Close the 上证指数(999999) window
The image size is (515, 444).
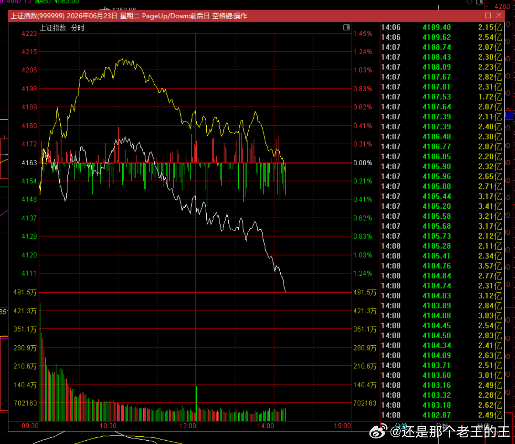coord(499,15)
